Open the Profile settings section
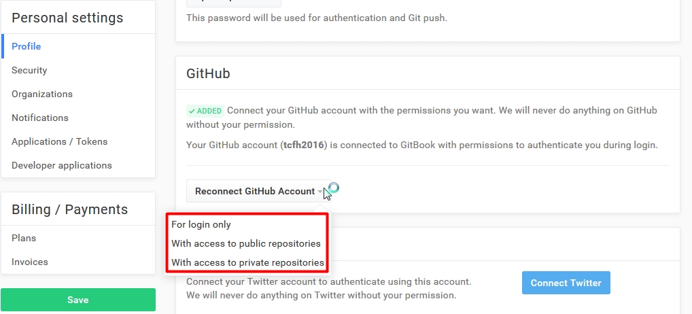The width and height of the screenshot is (692, 314). click(27, 46)
